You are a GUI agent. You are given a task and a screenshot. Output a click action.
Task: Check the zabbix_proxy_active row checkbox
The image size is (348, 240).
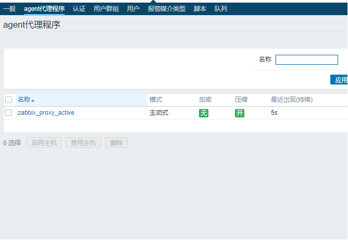(x=9, y=113)
